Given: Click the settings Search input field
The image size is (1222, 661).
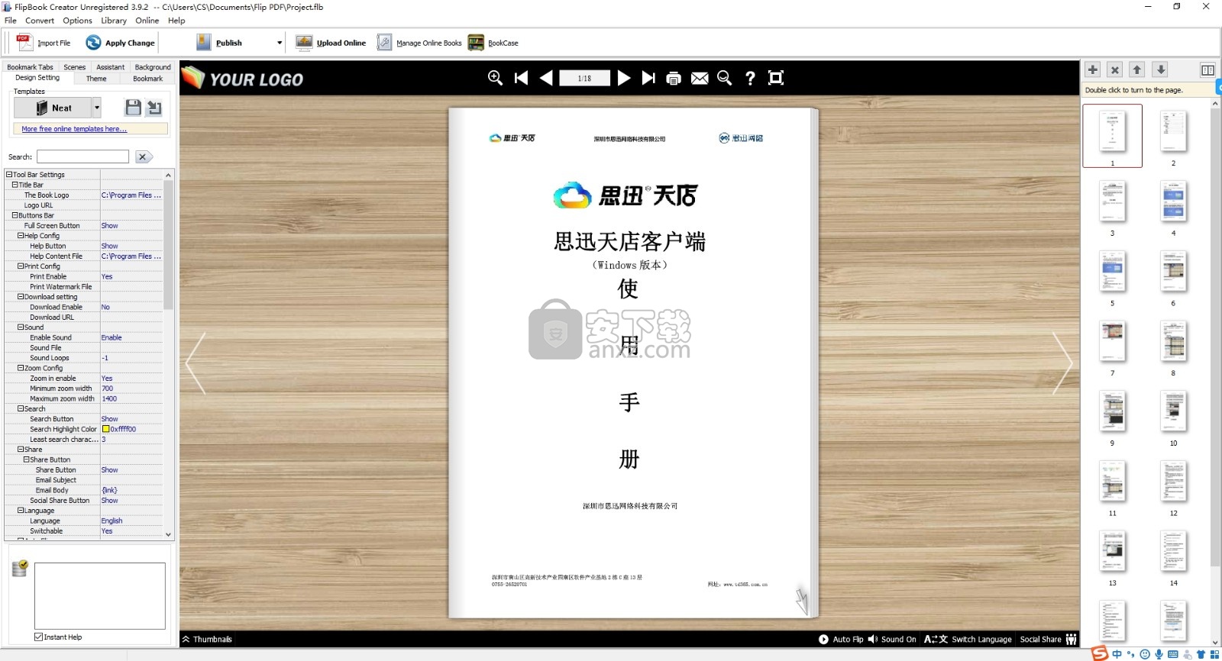Looking at the screenshot, I should click(x=82, y=156).
